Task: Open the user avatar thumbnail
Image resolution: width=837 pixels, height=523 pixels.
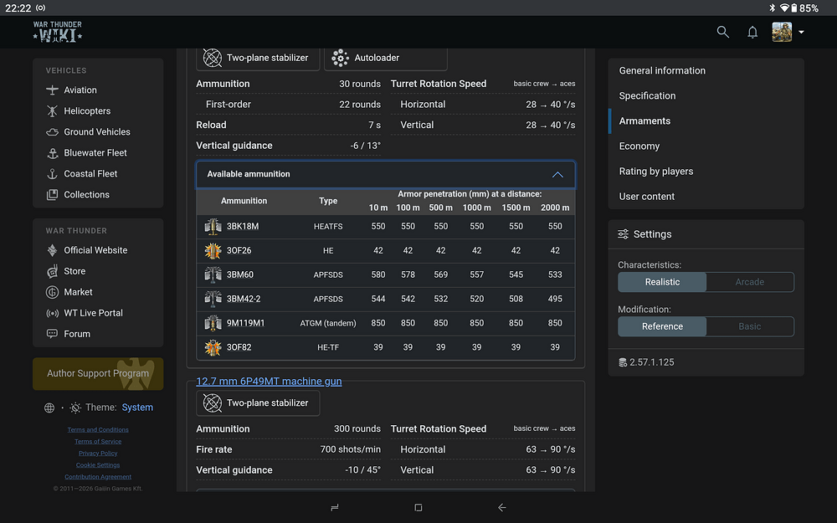Action: tap(782, 32)
